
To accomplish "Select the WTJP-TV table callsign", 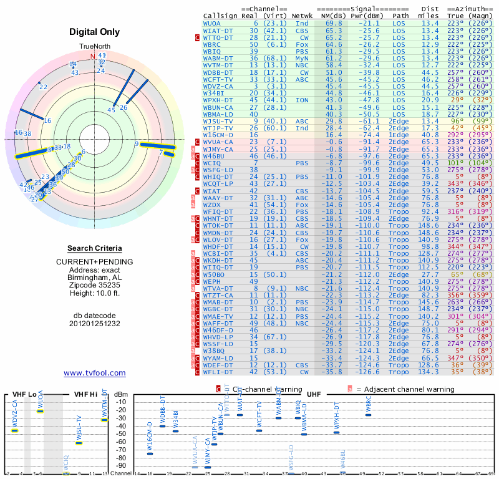I will coord(218,128).
